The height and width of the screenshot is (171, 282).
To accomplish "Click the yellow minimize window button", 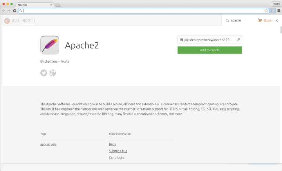I will (7, 4).
